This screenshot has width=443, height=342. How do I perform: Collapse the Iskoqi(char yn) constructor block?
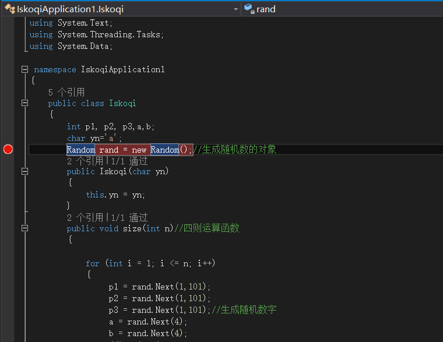[x=25, y=171]
